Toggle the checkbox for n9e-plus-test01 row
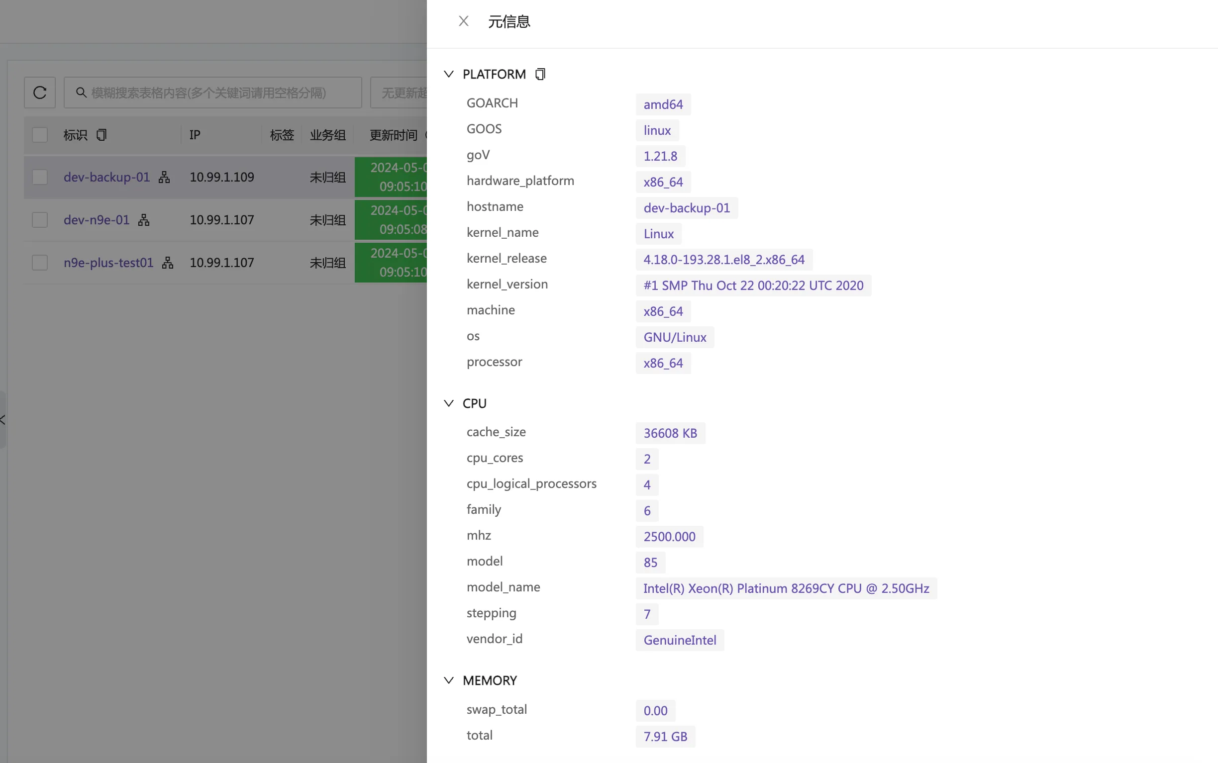The image size is (1218, 763). click(x=39, y=262)
